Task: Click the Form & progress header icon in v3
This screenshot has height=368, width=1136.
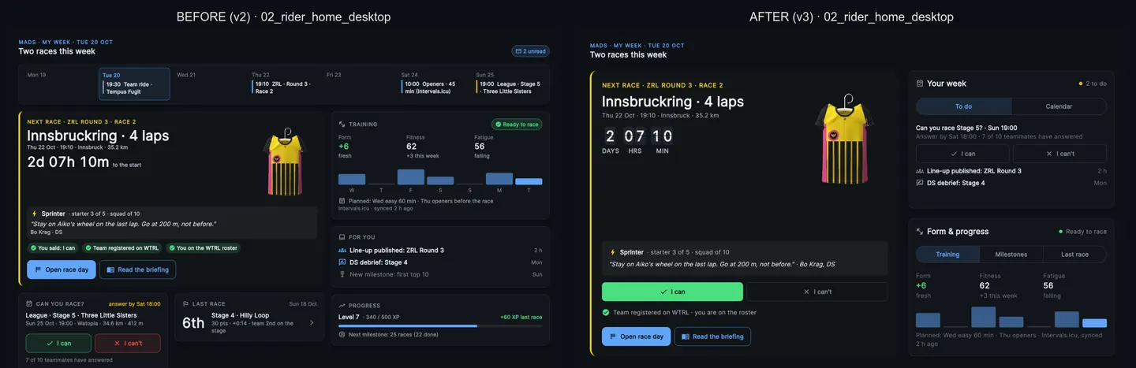Action: (920, 232)
